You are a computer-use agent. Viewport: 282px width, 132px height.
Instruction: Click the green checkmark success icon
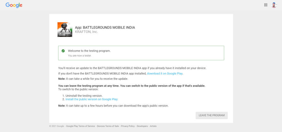tap(63, 51)
